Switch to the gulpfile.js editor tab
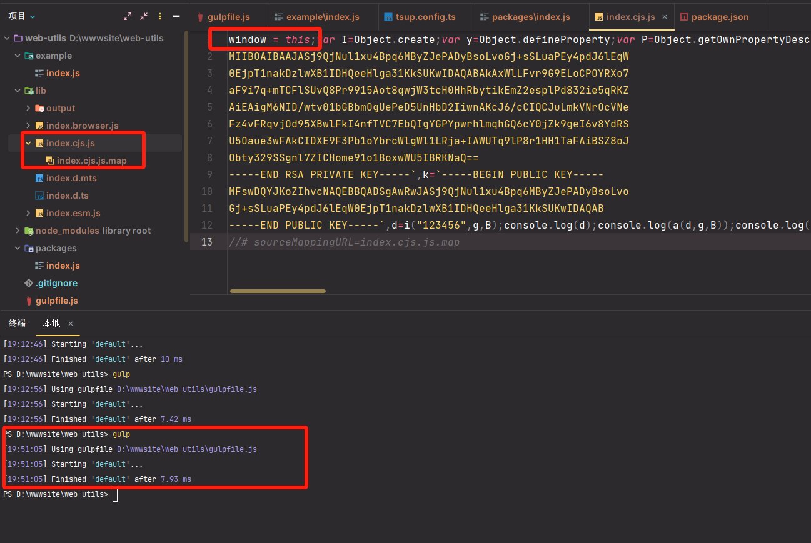 (x=228, y=17)
